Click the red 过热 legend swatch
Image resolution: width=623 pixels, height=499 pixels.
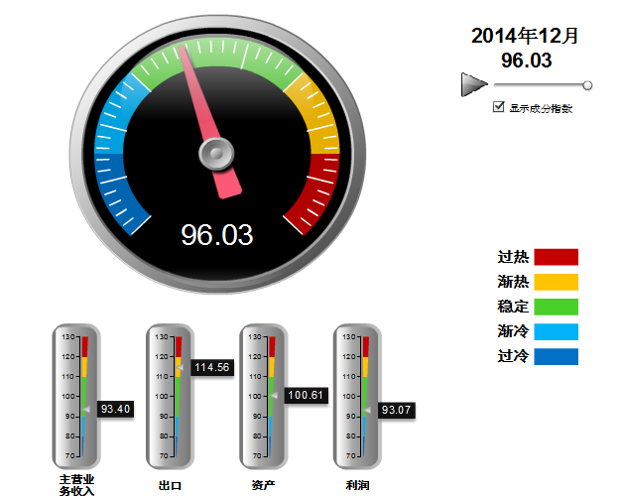click(556, 257)
